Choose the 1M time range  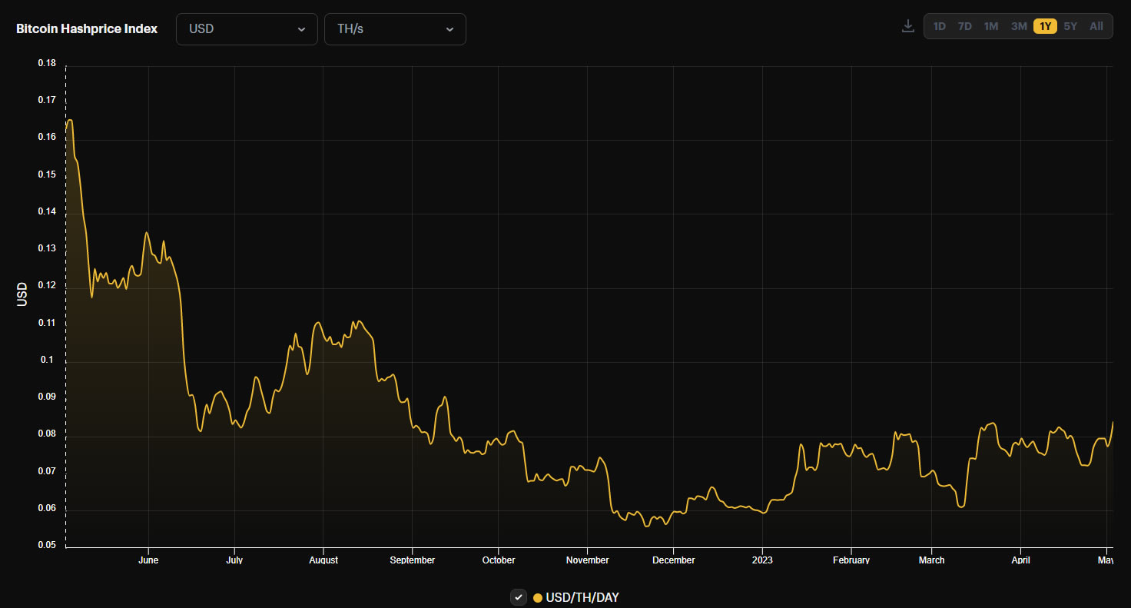coord(991,26)
